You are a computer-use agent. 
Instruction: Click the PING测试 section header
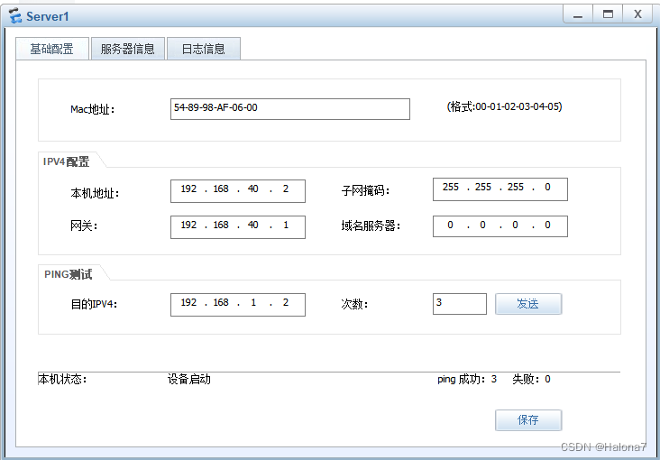[69, 275]
